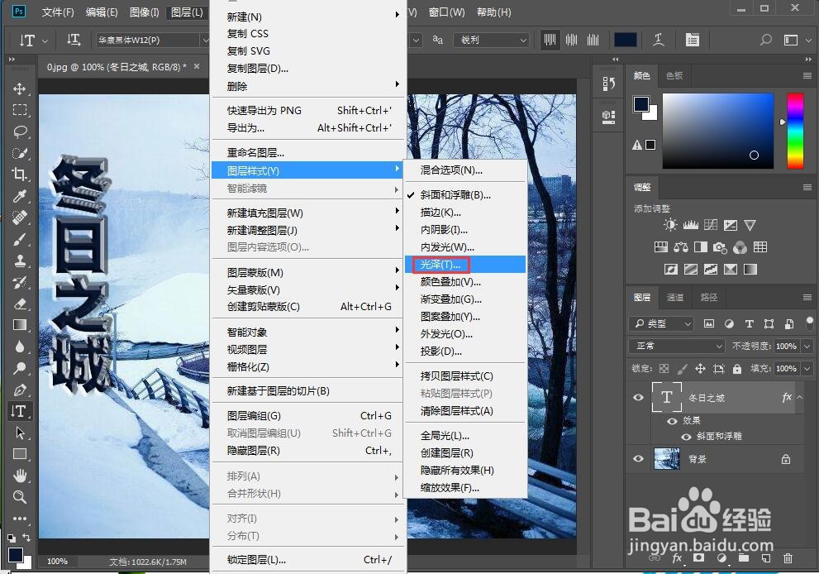The height and width of the screenshot is (574, 819).
Task: Open the blend mode dropdown showing 正常
Action: click(x=676, y=346)
